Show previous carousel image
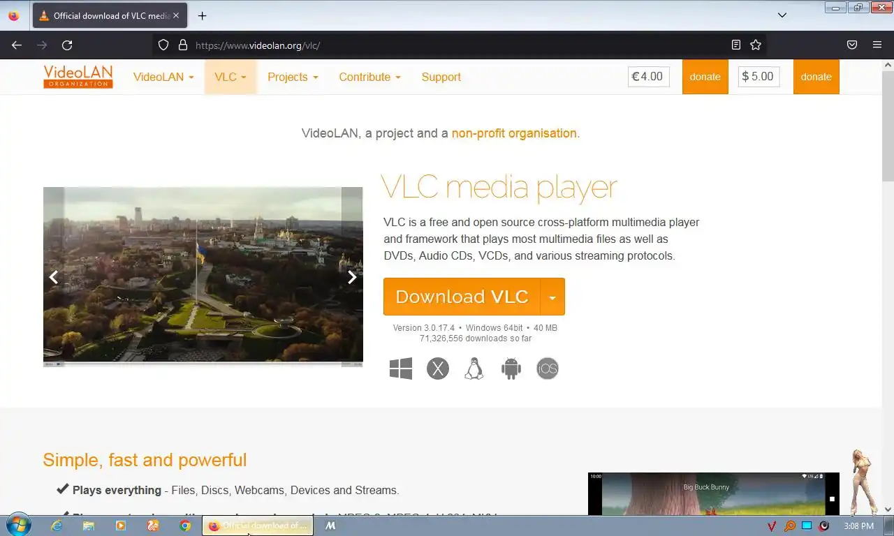This screenshot has width=894, height=536. pyautogui.click(x=53, y=277)
